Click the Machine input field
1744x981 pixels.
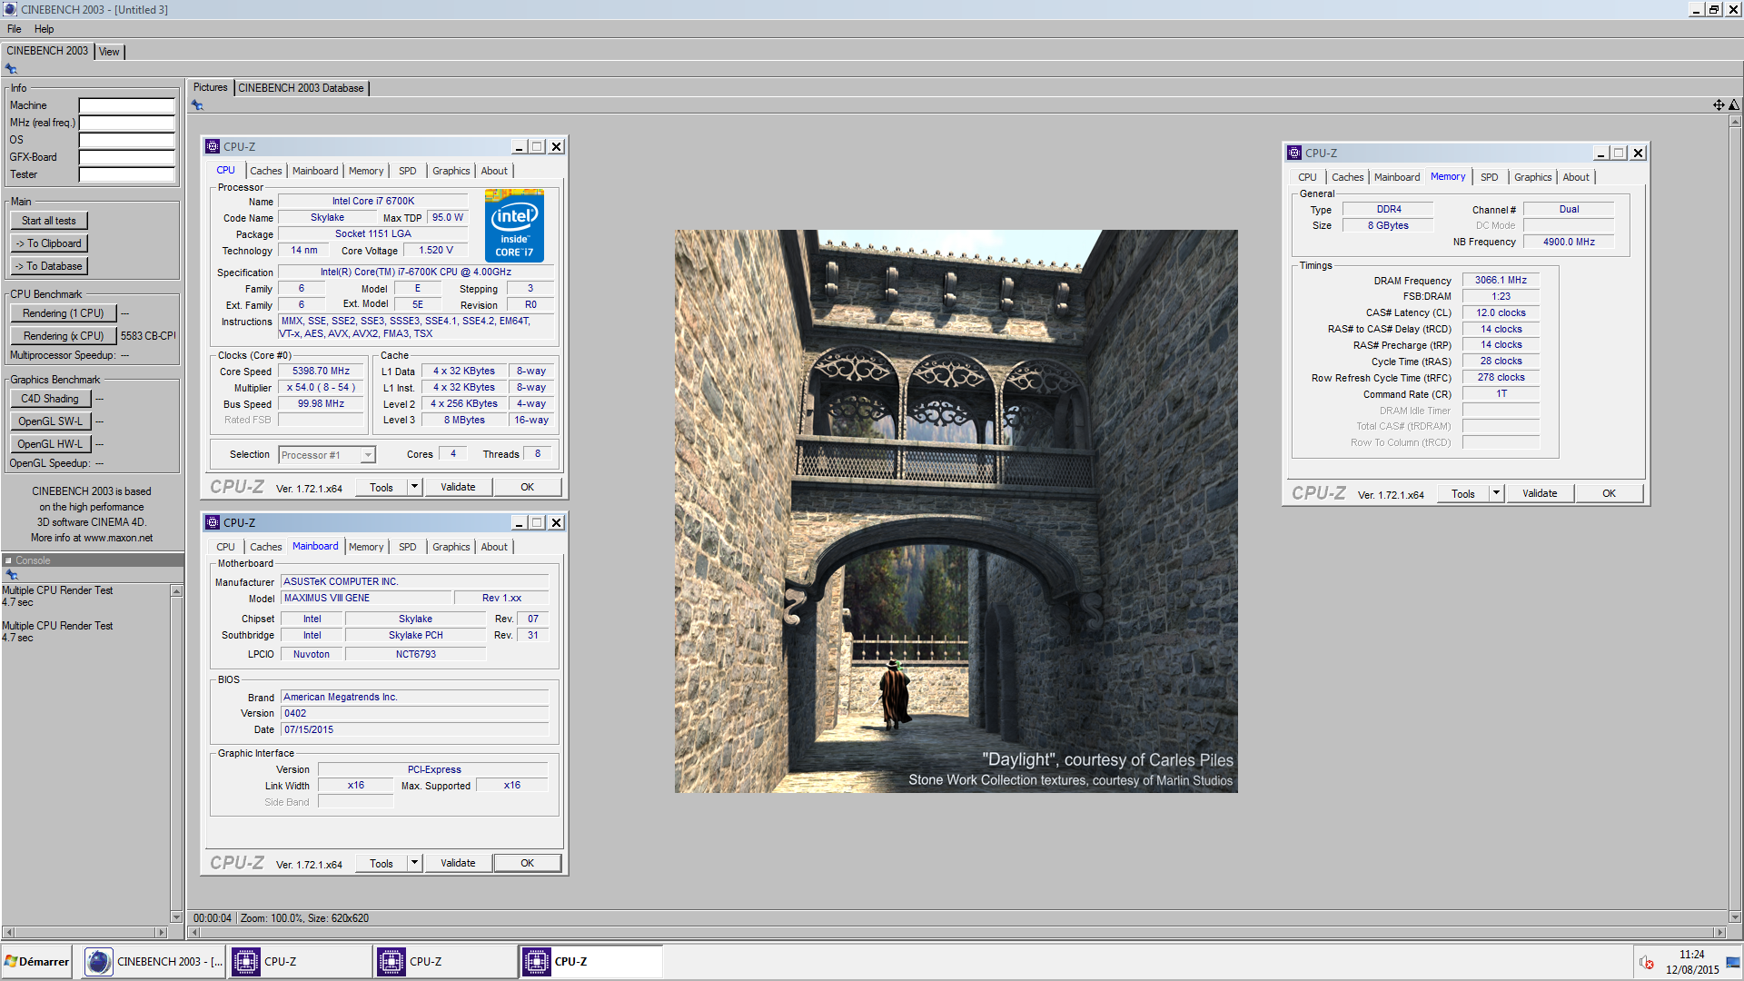pos(126,105)
